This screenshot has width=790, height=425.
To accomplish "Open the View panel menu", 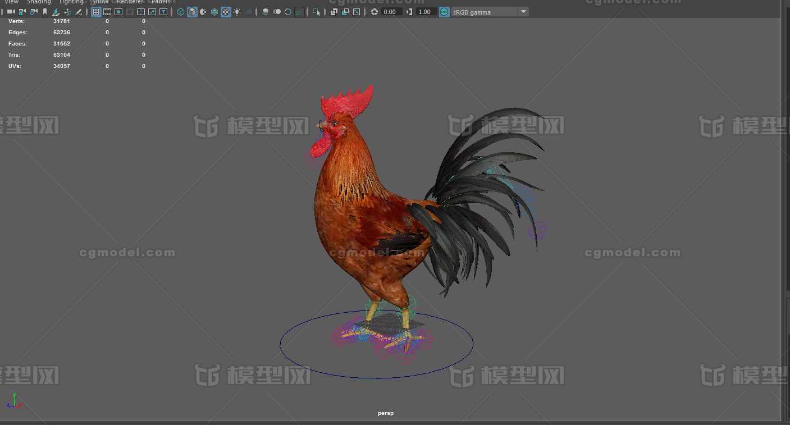I will pos(11,2).
